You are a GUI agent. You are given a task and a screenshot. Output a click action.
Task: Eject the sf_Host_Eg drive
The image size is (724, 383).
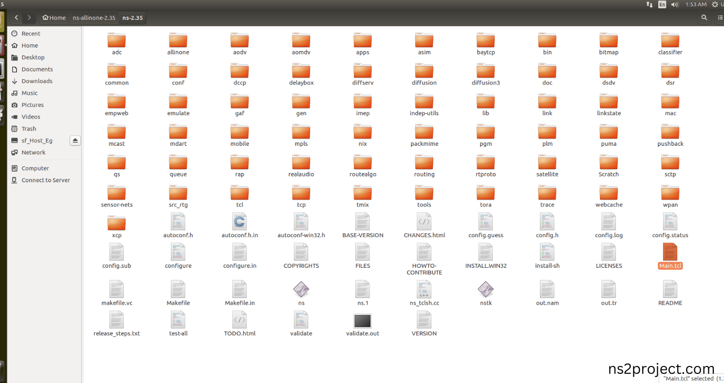pos(75,140)
